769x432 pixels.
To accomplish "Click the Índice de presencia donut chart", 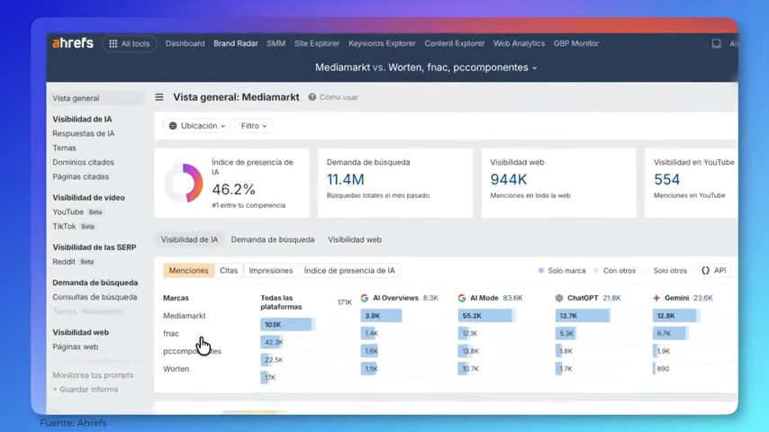I will coord(184,183).
